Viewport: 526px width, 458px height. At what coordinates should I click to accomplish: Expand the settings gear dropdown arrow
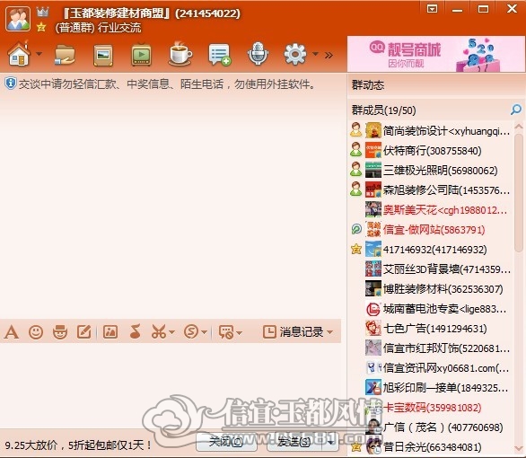(315, 54)
